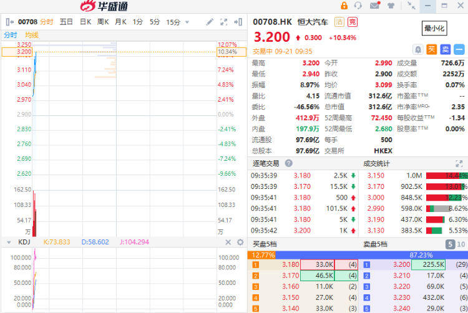This screenshot has height=313, width=468.
Task: Click the 最小化 tooltip label
Action: click(x=434, y=28)
